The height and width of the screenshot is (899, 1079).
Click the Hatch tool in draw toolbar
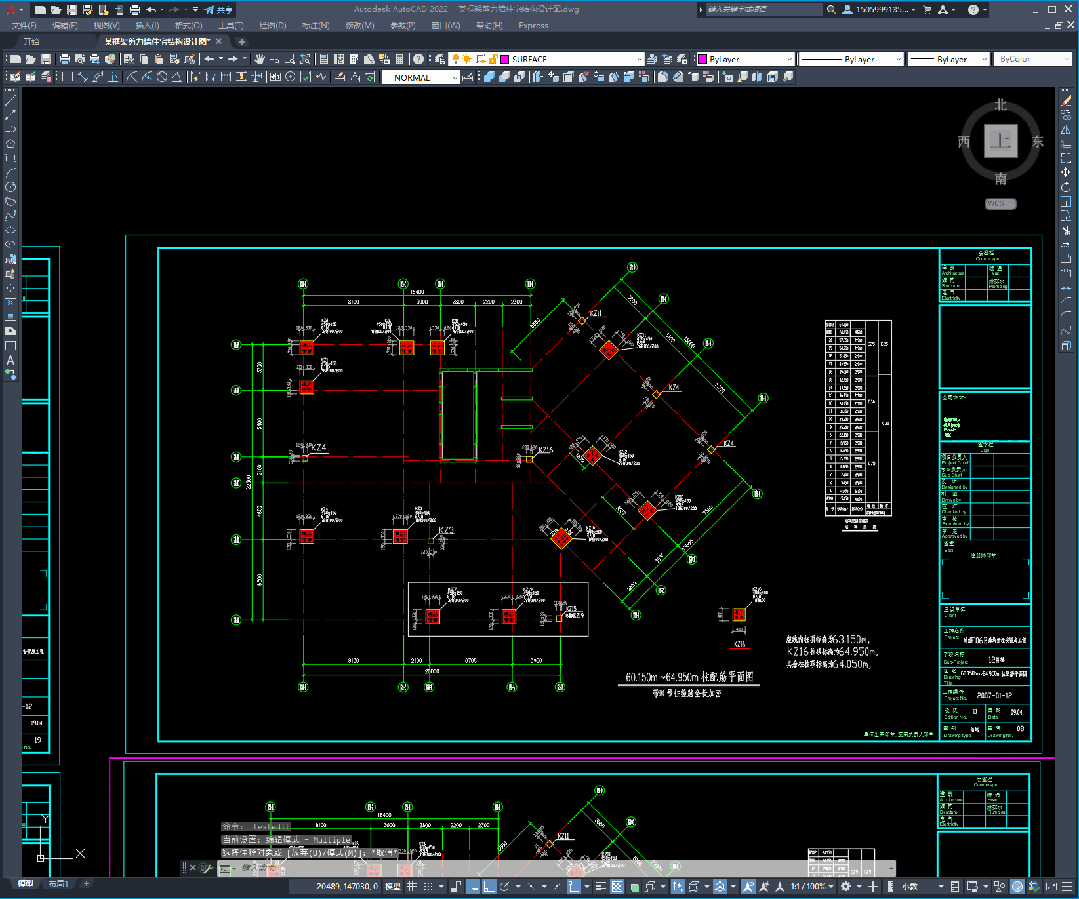coord(10,302)
